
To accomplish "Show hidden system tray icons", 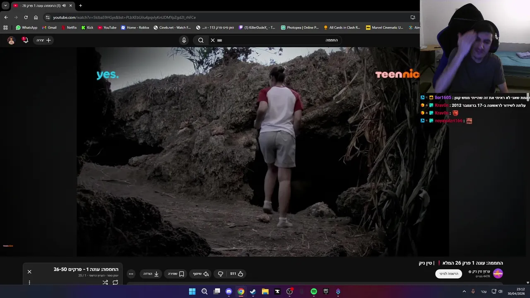I will tap(464, 291).
